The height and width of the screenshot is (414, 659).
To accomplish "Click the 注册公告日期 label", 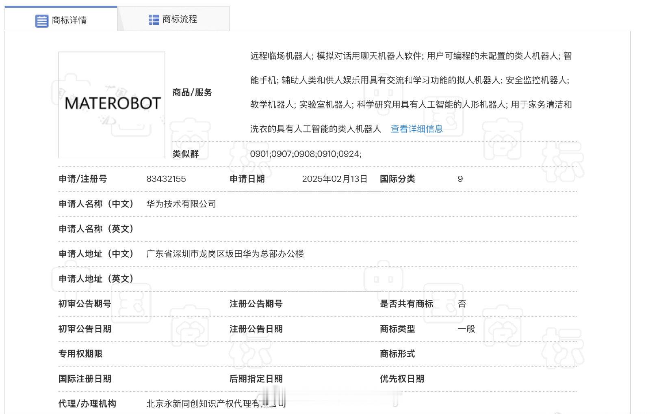I will [256, 329].
